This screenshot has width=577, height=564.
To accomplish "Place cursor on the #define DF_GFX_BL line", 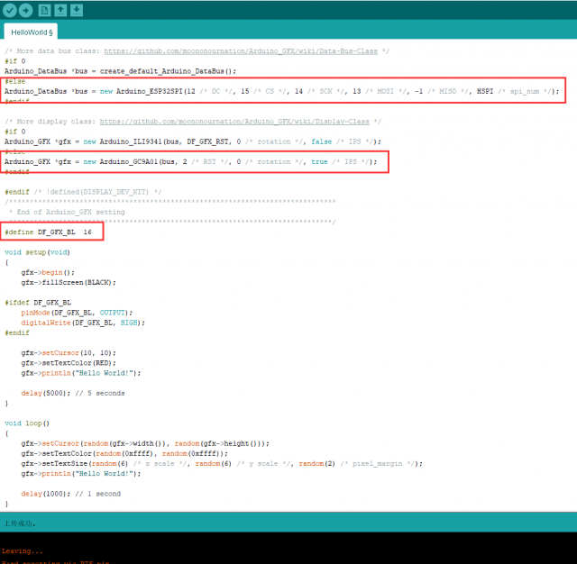I will [x=48, y=232].
